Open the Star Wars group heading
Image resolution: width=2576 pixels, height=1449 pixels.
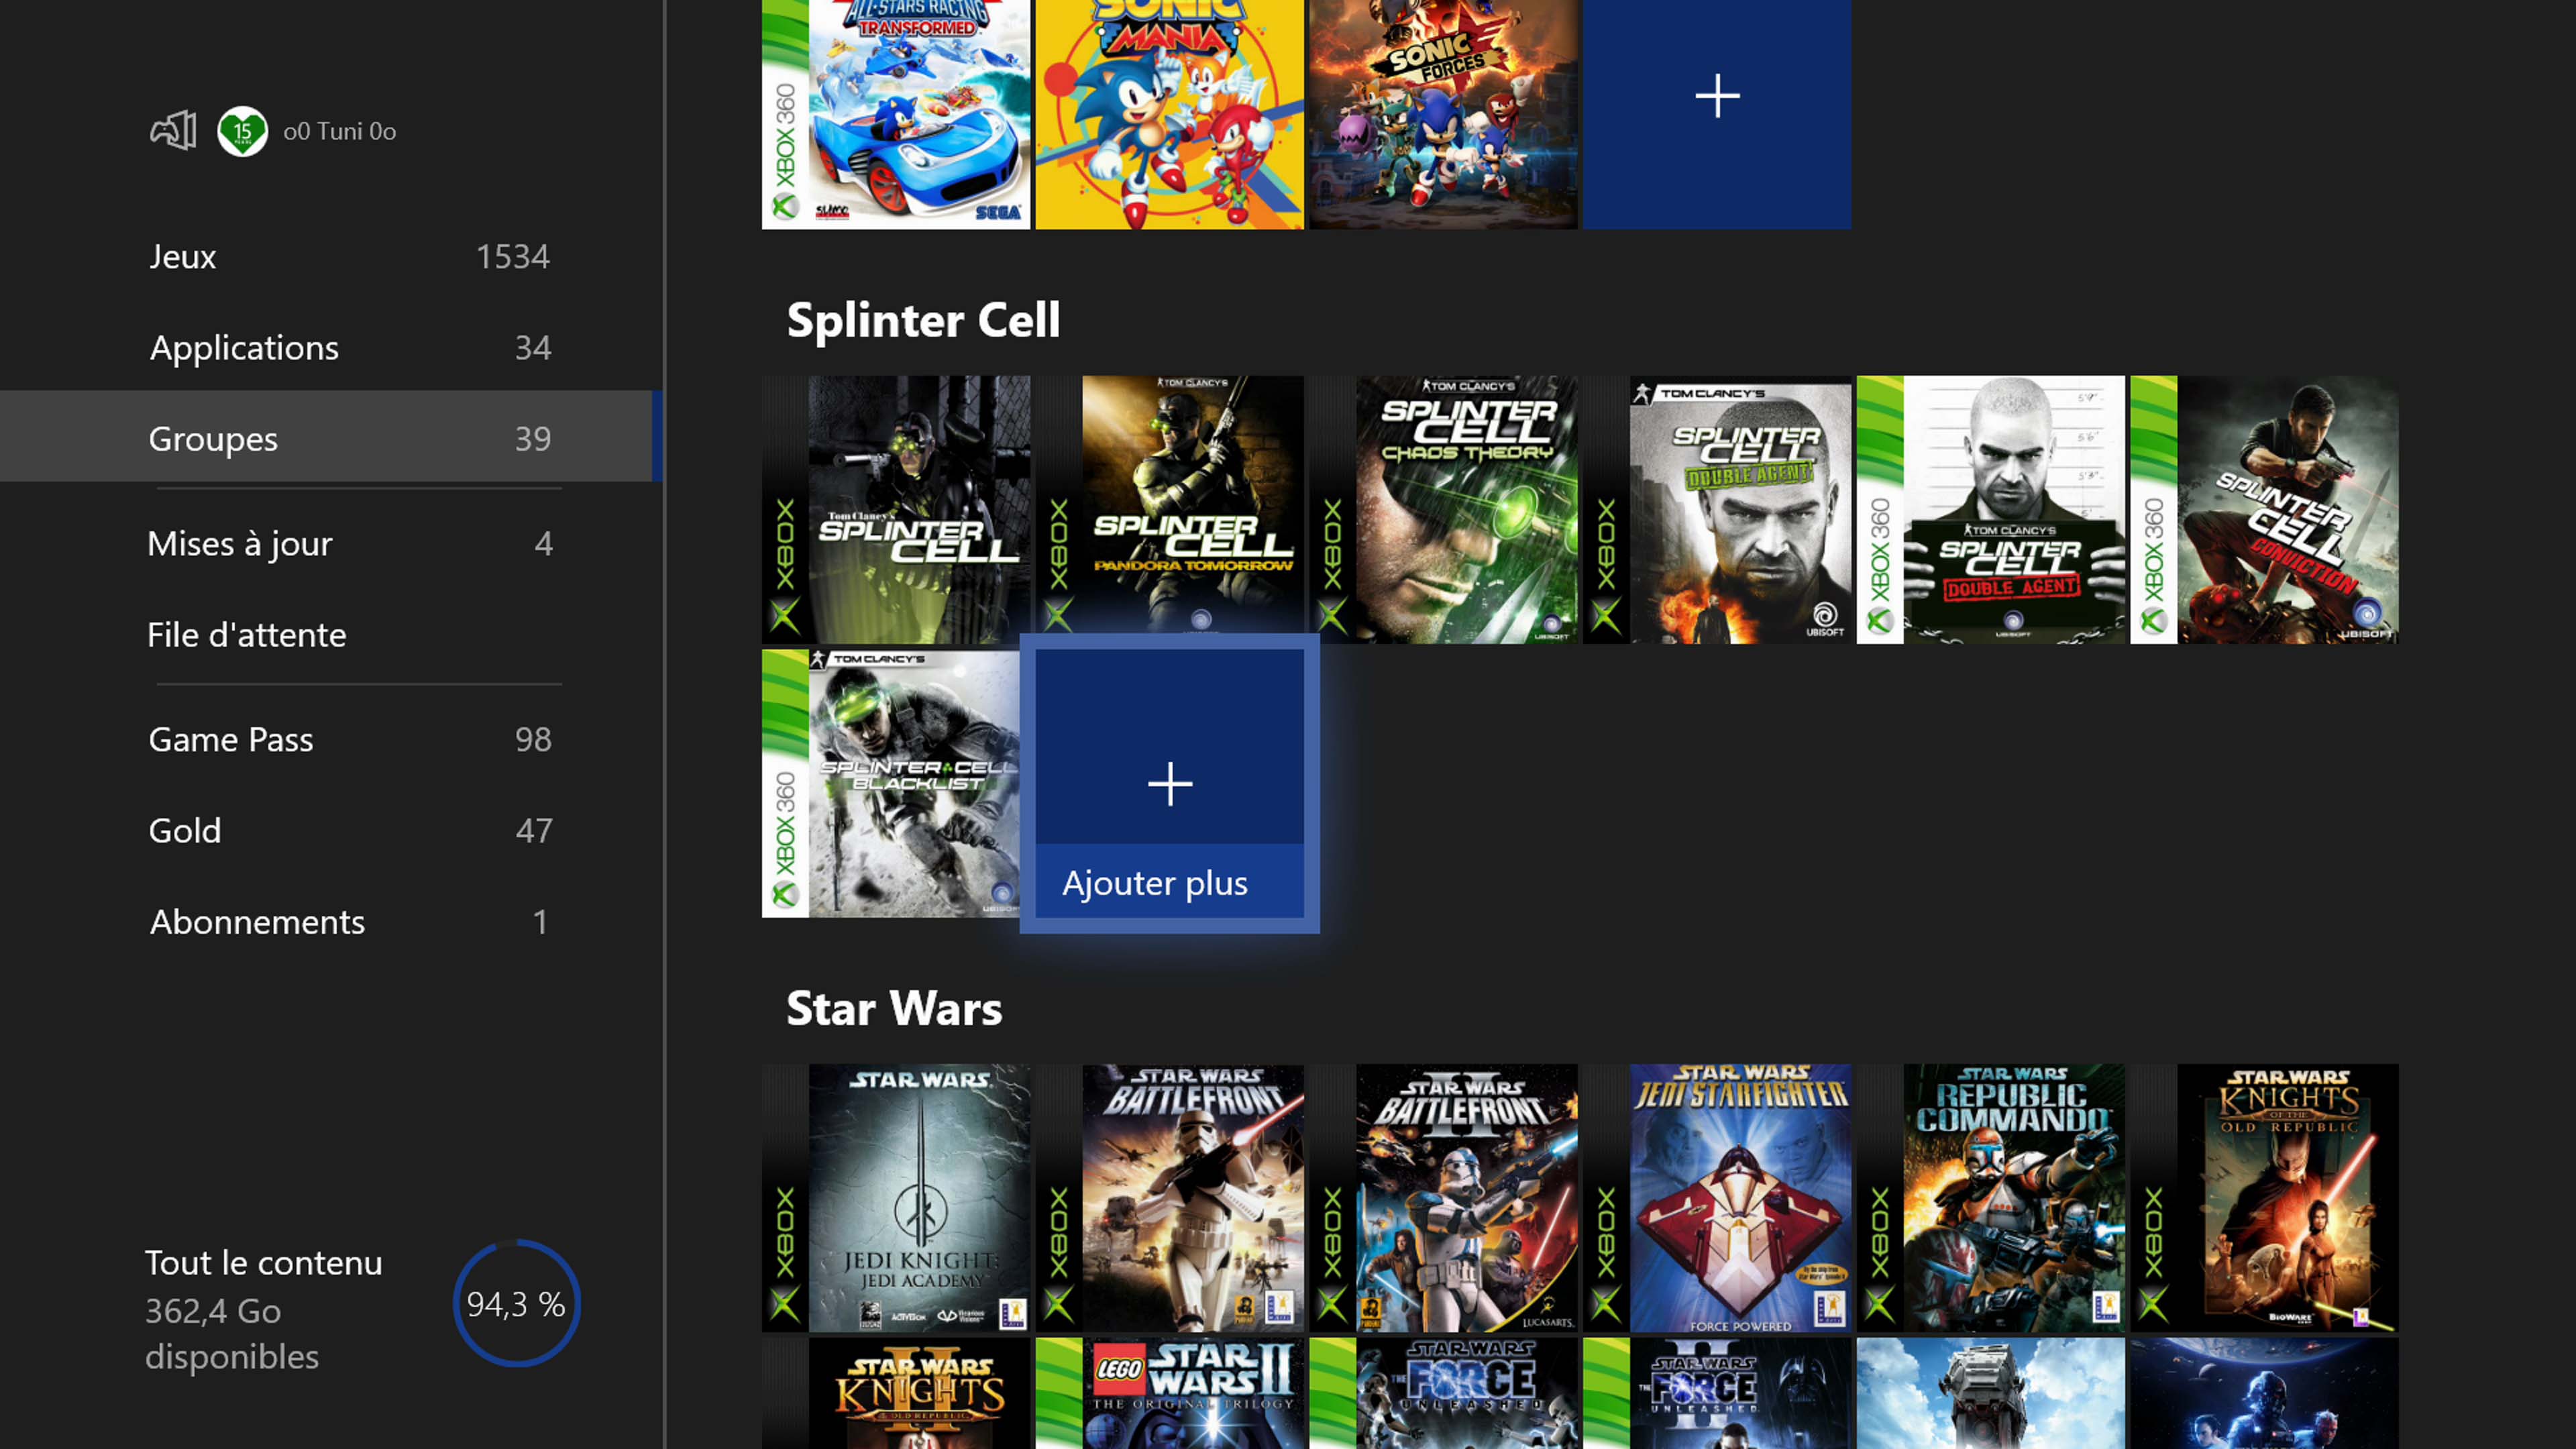point(894,1008)
